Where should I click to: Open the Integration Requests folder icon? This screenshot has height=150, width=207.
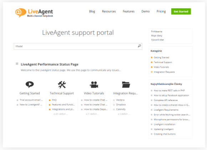pyautogui.click(x=126, y=85)
